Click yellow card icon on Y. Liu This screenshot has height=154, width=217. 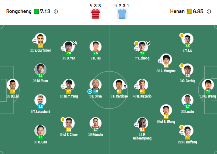click(x=182, y=35)
